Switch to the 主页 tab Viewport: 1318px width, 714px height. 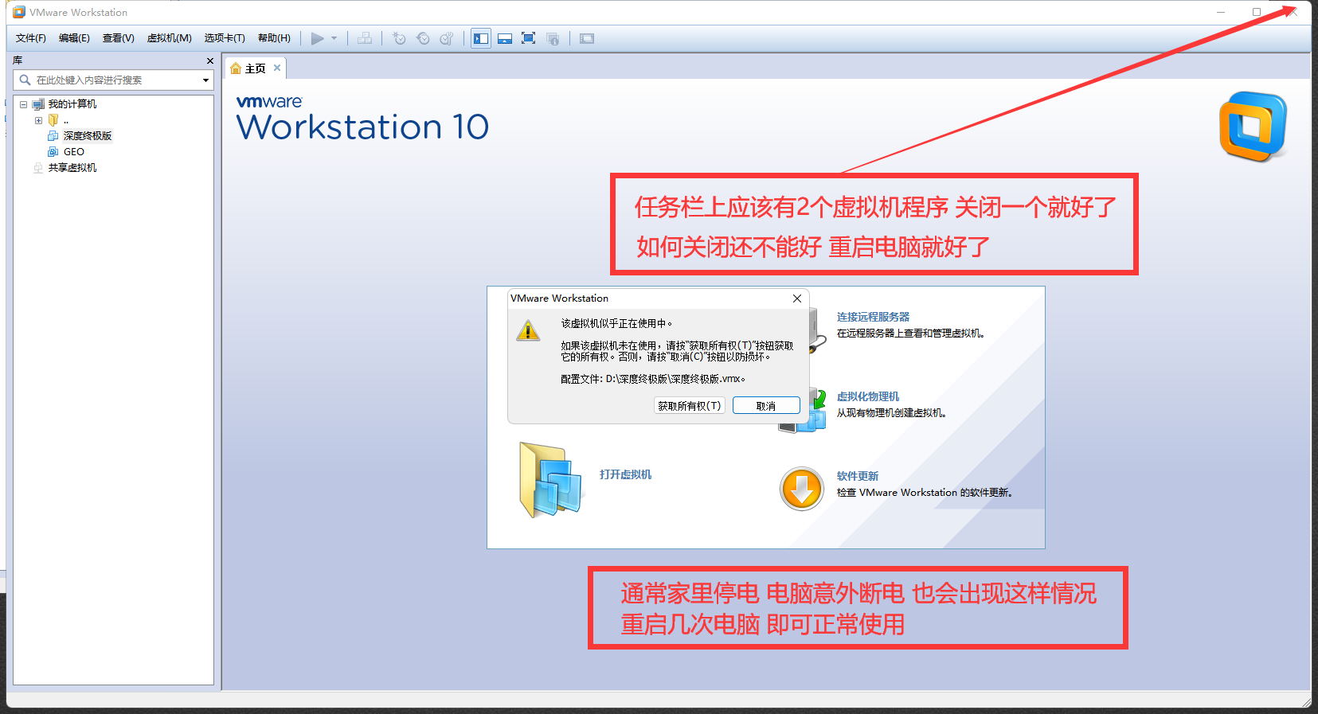coord(255,68)
